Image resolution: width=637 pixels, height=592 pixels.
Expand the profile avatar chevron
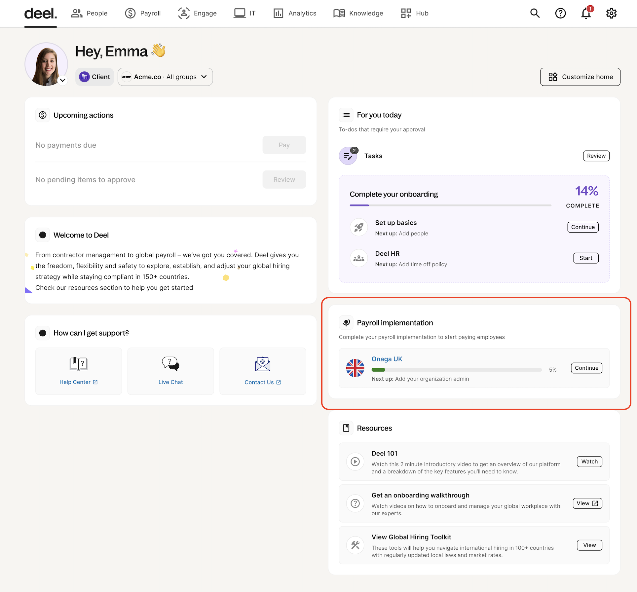pos(62,80)
